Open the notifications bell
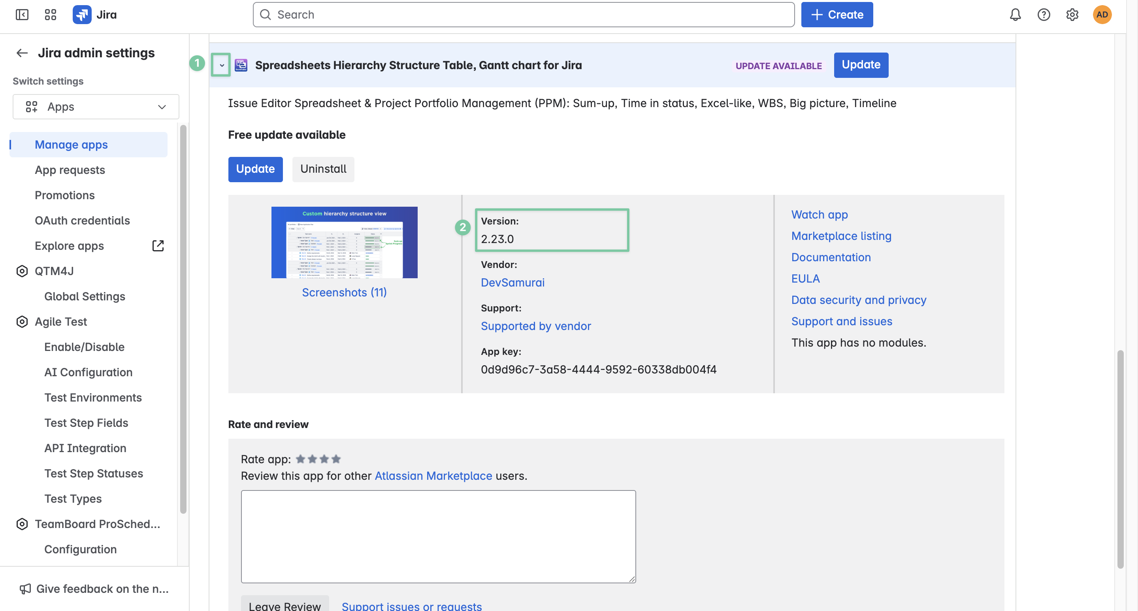The image size is (1138, 611). [x=1015, y=15]
